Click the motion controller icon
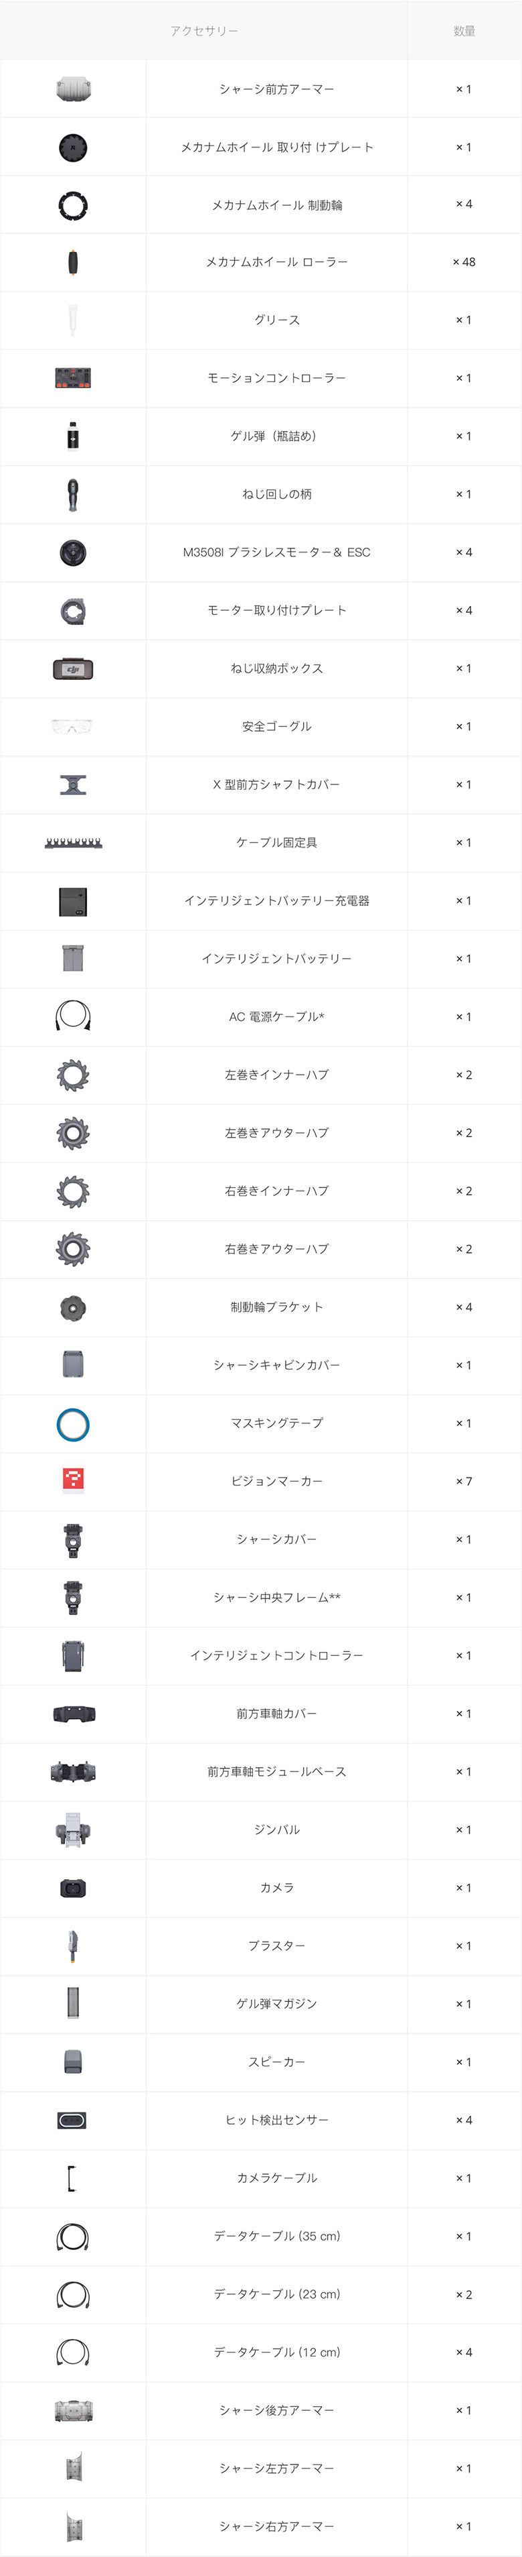 pyautogui.click(x=74, y=378)
